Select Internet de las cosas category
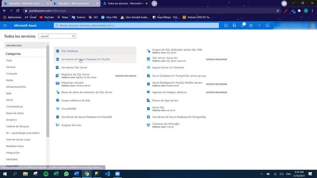 18,139
